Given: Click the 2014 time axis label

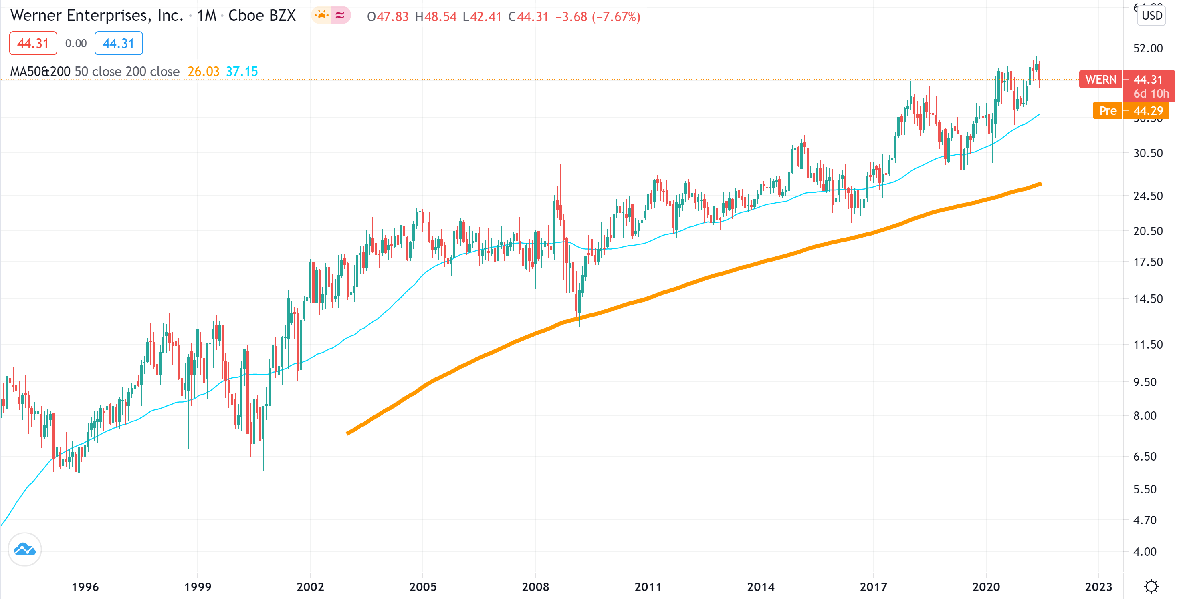Looking at the screenshot, I should click(761, 587).
